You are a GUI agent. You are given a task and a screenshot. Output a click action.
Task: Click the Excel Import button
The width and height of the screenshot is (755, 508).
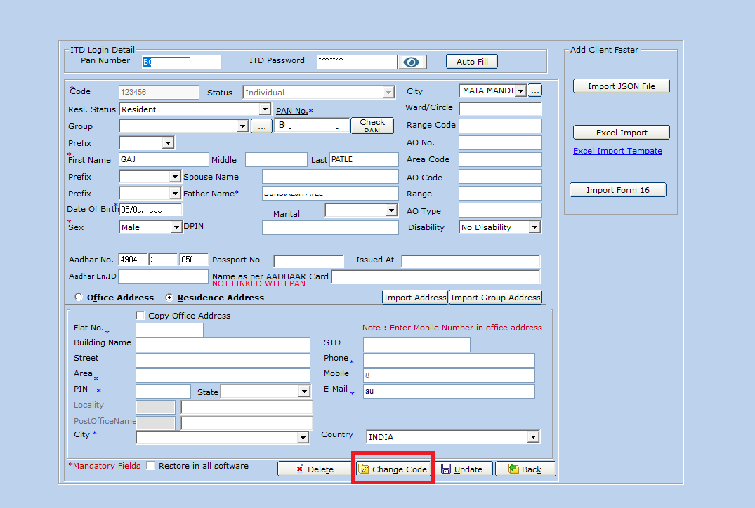click(621, 133)
